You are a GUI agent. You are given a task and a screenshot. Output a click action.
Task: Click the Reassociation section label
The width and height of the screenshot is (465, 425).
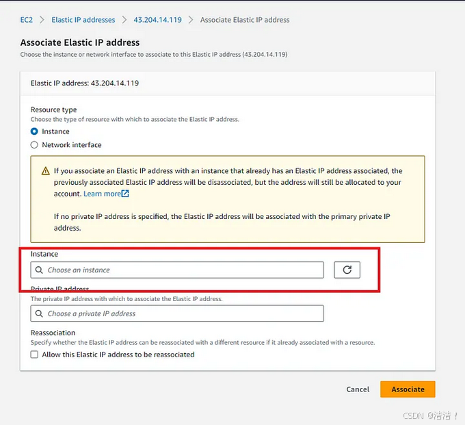53,333
